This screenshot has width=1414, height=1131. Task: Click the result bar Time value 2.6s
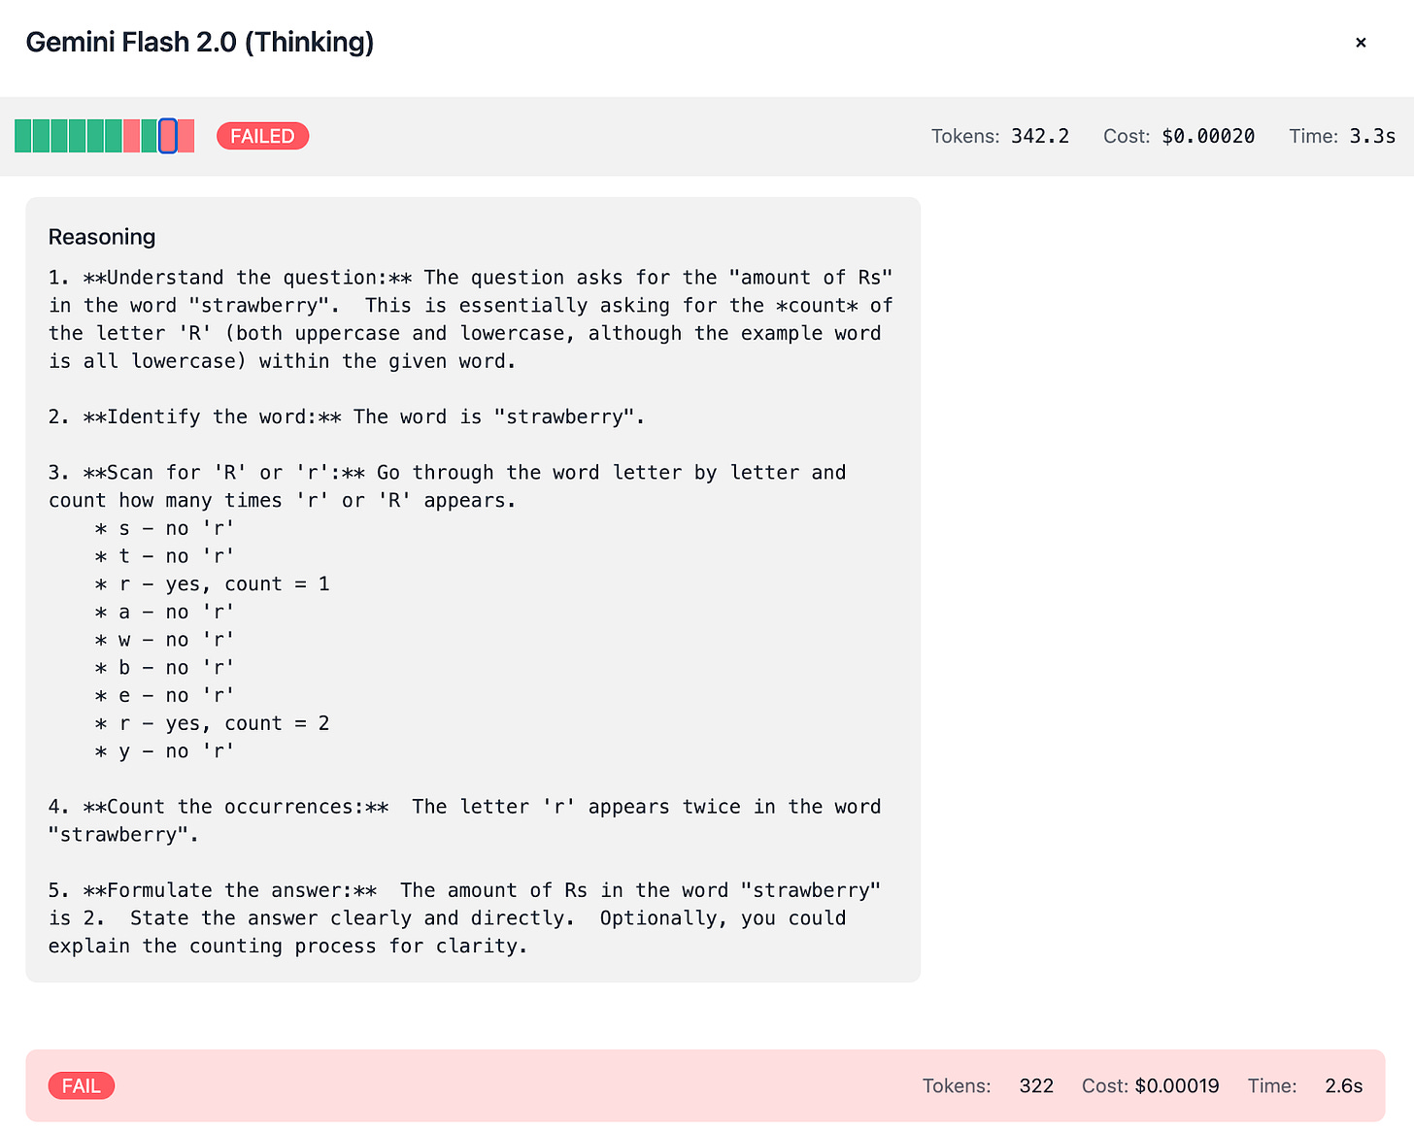[1344, 1085]
